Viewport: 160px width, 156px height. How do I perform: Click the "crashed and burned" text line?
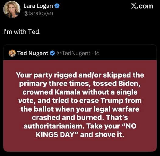pyautogui.click(x=67, y=118)
